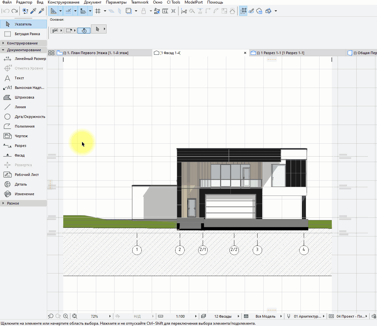The image size is (377, 326).
Task: Select the Text tool (Текст)
Action: 19,78
